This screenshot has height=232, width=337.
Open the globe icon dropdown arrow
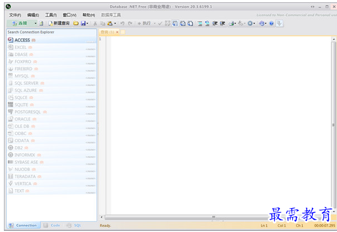(265, 23)
